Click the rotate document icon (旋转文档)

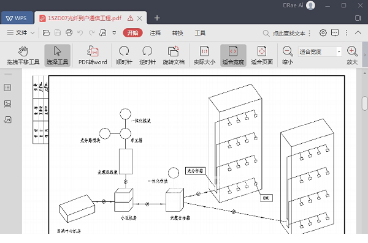click(x=174, y=51)
